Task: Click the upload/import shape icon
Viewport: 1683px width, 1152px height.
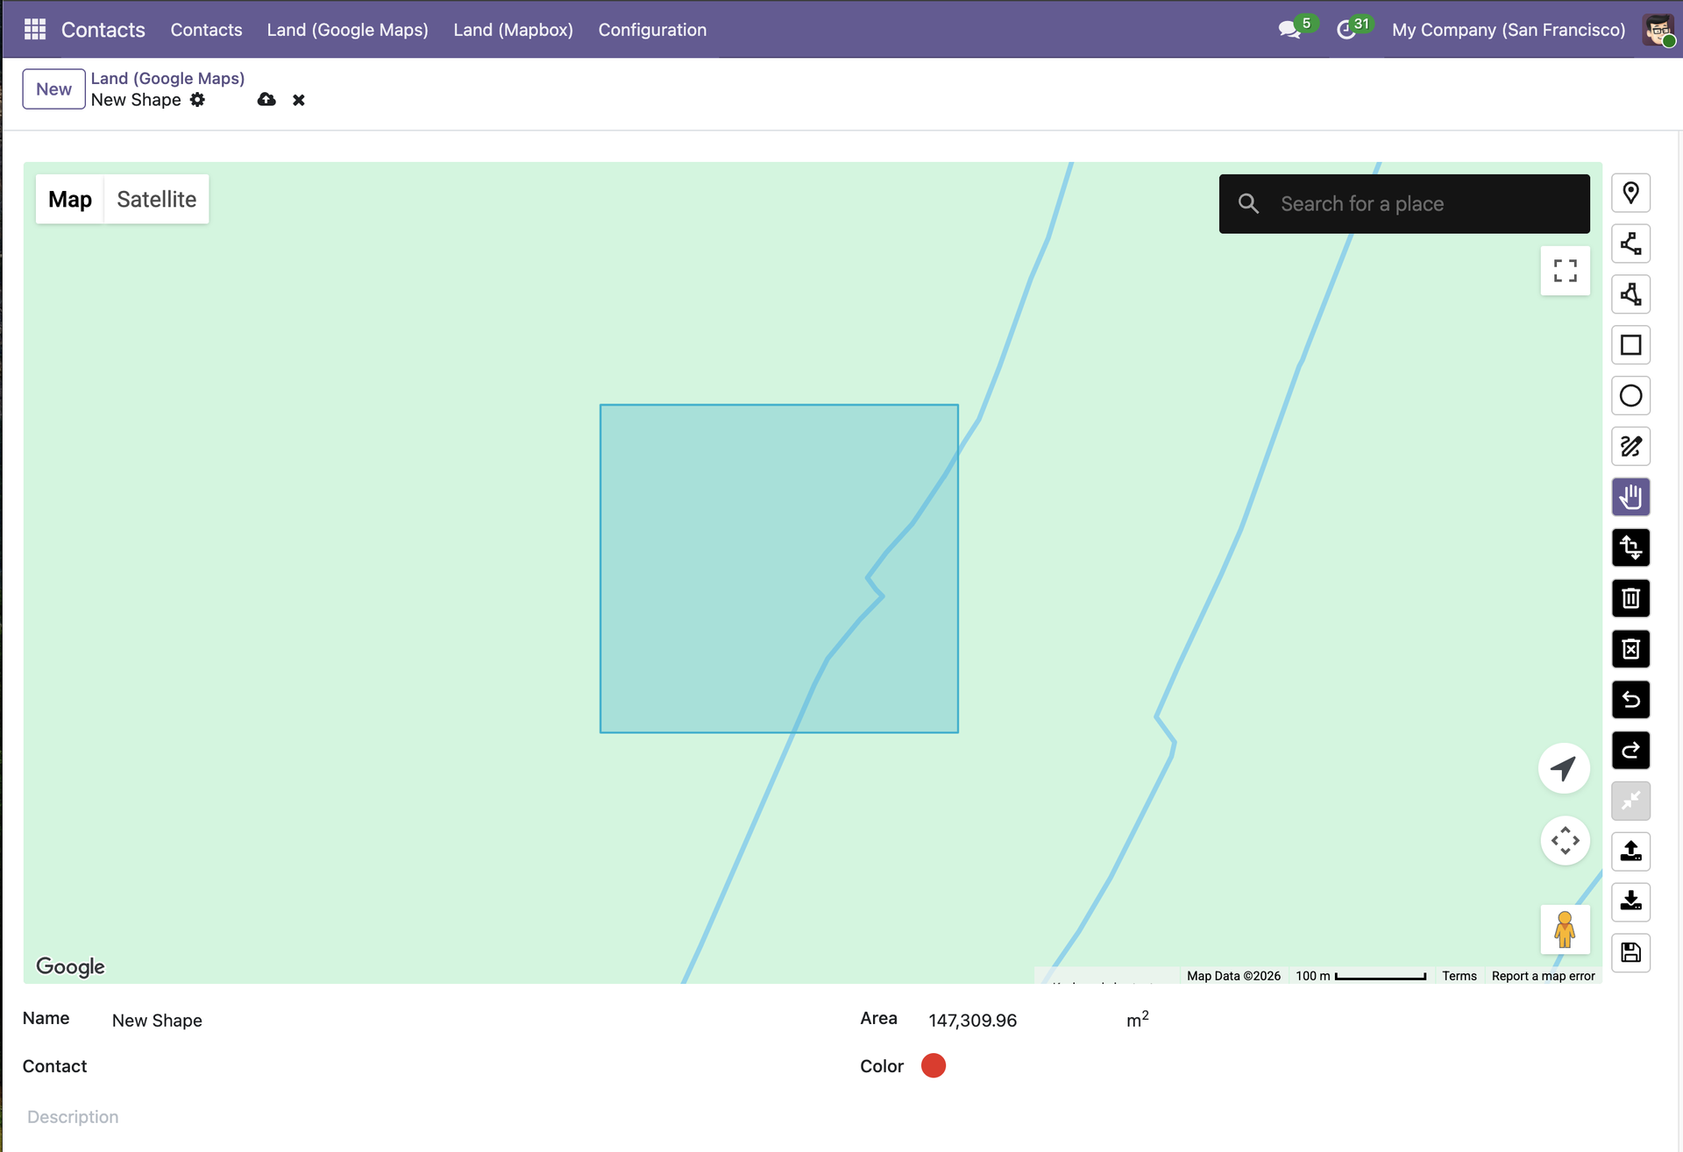Action: point(1630,852)
